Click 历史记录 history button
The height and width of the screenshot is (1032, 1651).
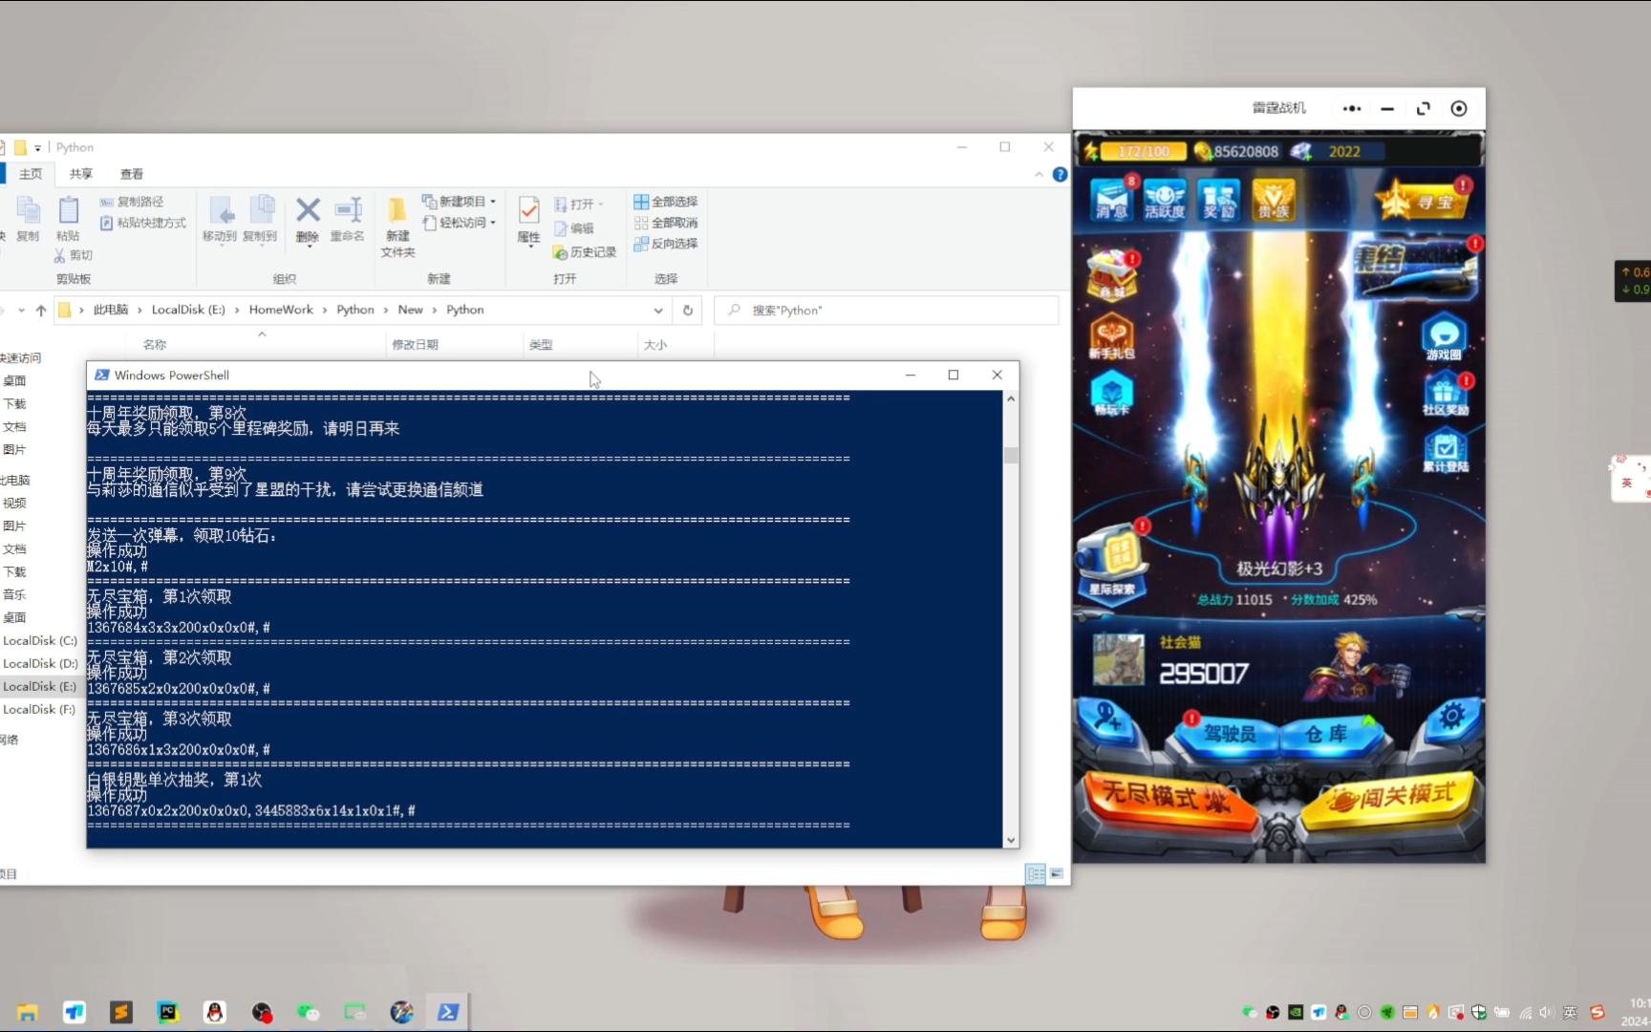[585, 252]
